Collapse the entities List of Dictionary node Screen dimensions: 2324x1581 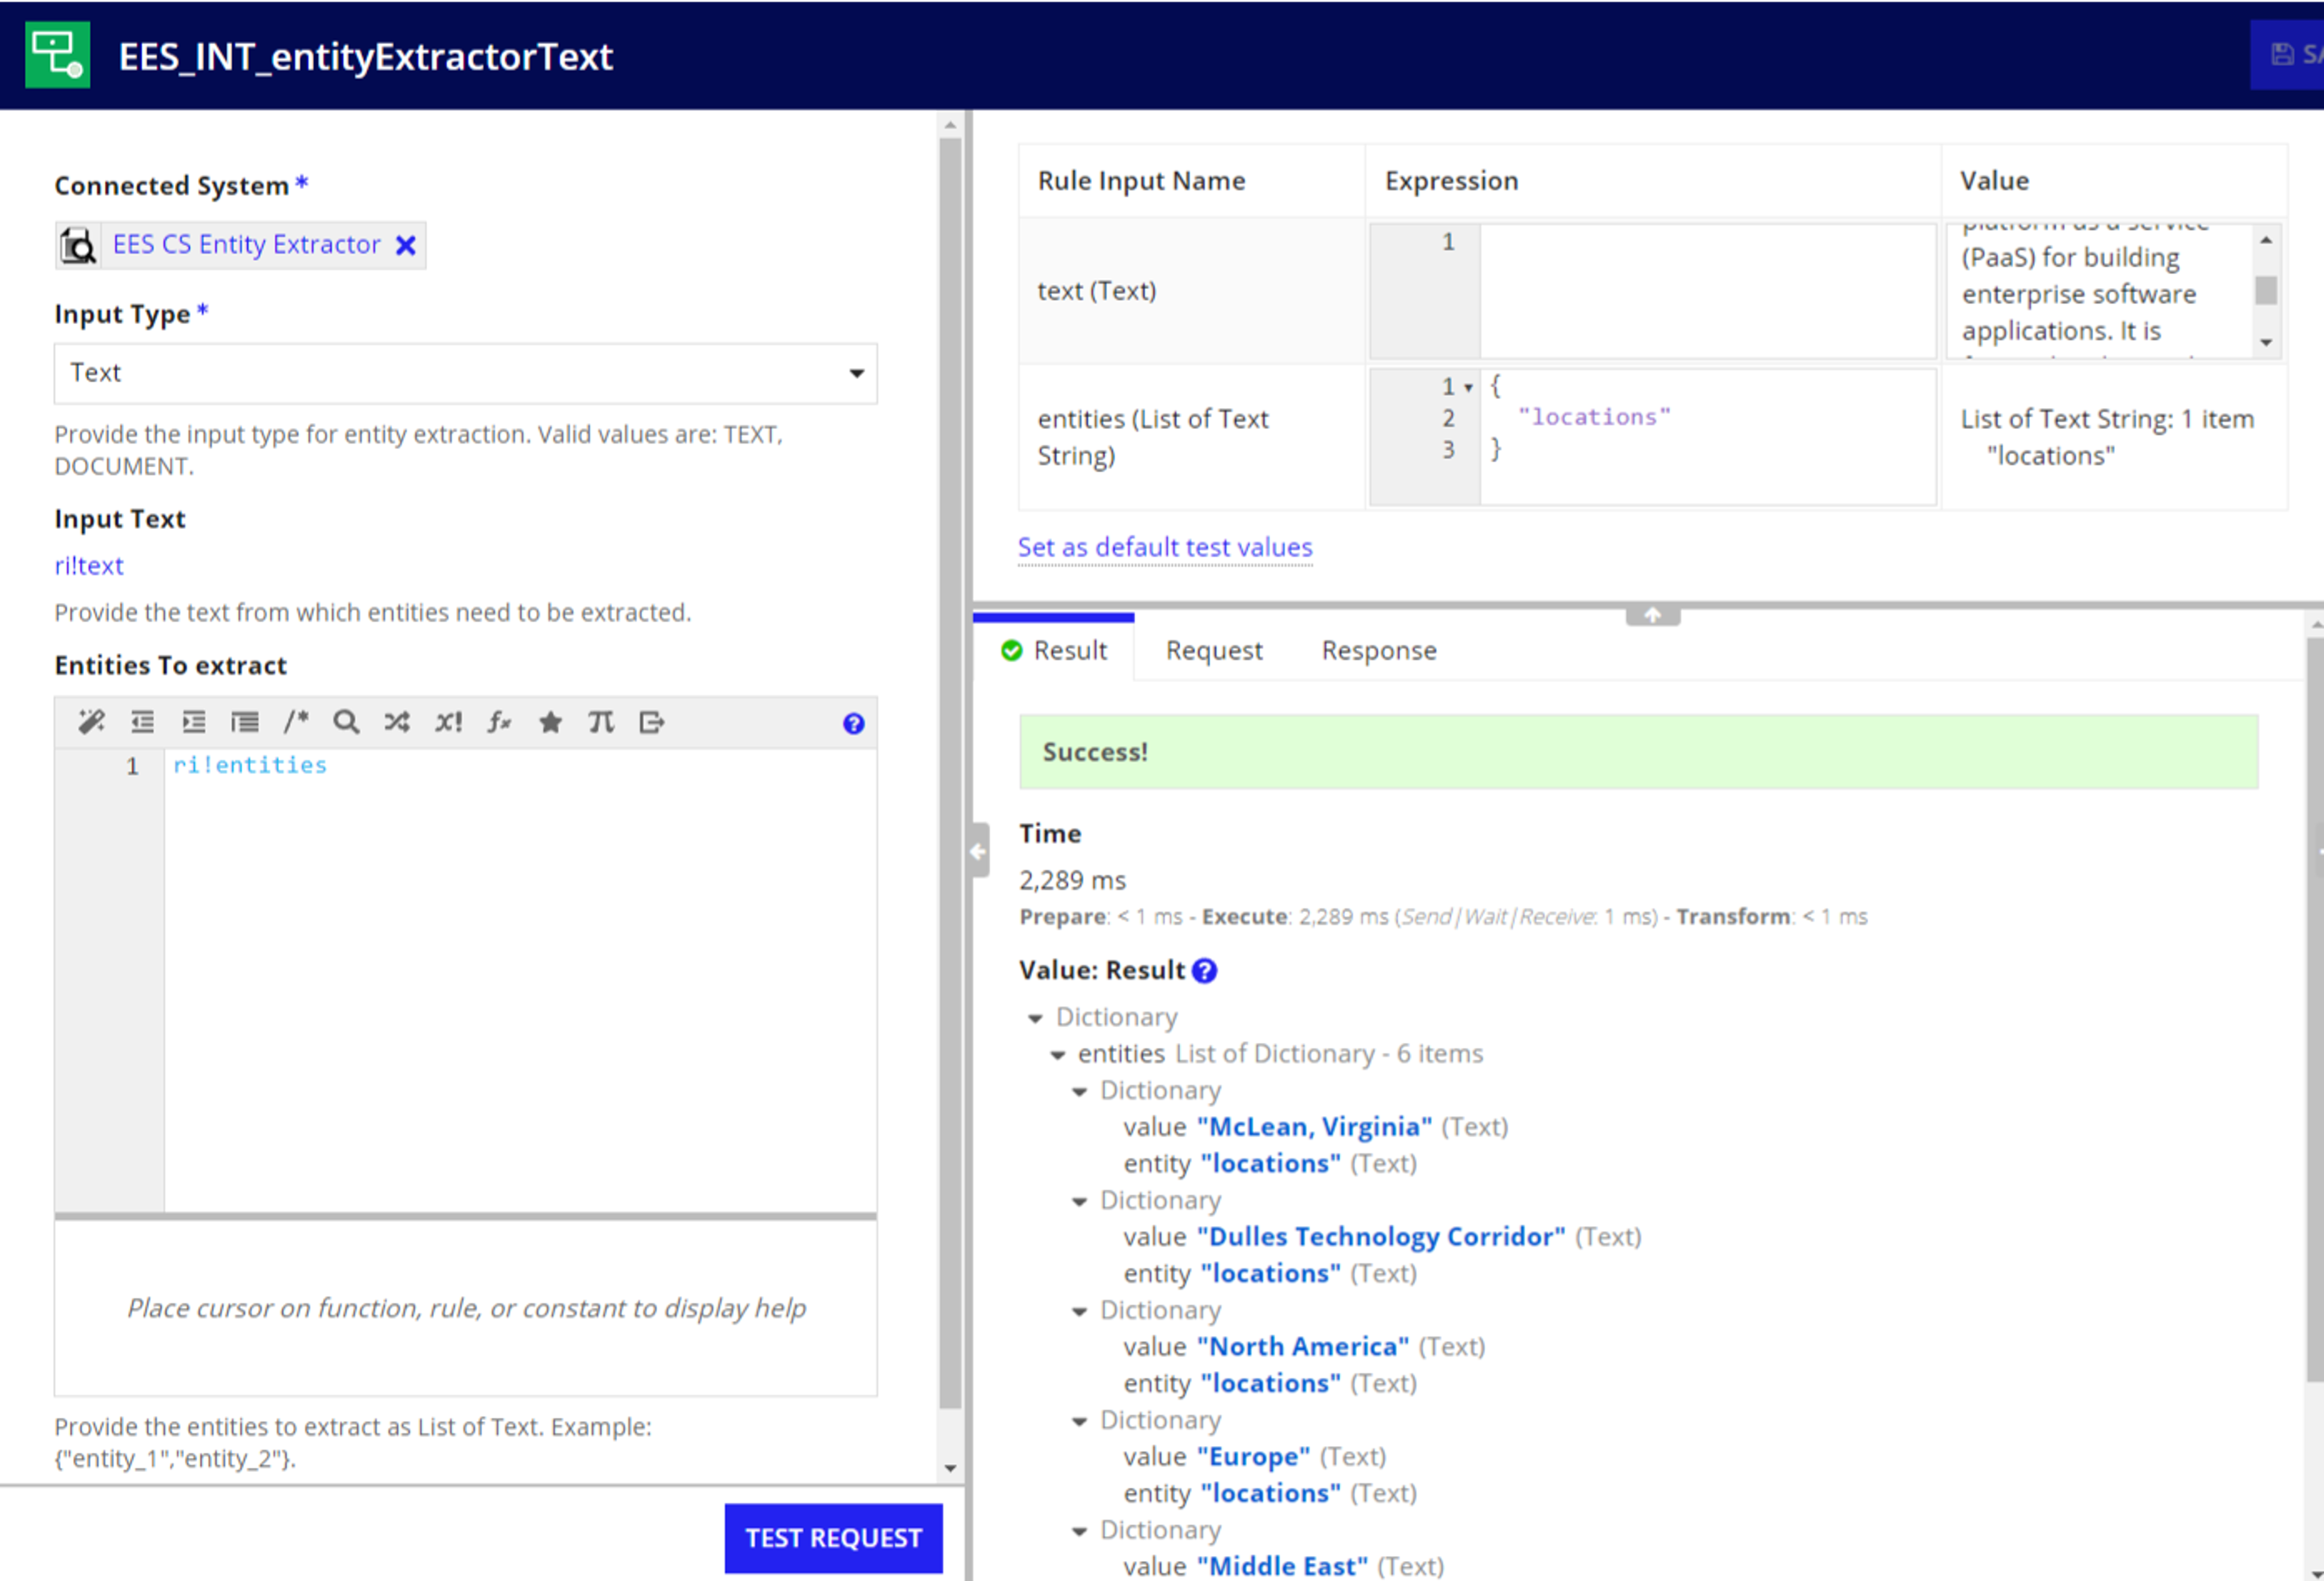click(1057, 1055)
